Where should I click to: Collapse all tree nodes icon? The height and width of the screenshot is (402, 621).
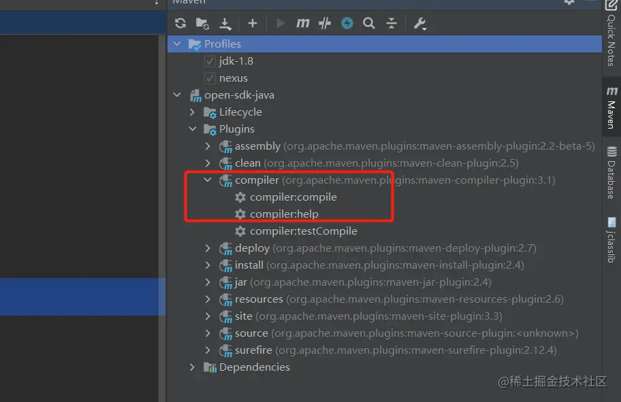392,23
